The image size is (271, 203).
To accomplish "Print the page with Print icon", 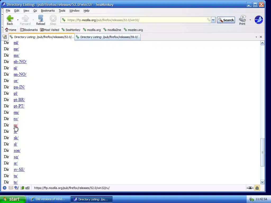I will point(242,20).
